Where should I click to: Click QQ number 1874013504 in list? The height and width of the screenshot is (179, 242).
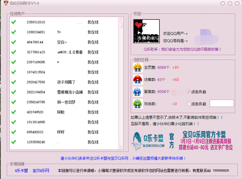[36, 72]
